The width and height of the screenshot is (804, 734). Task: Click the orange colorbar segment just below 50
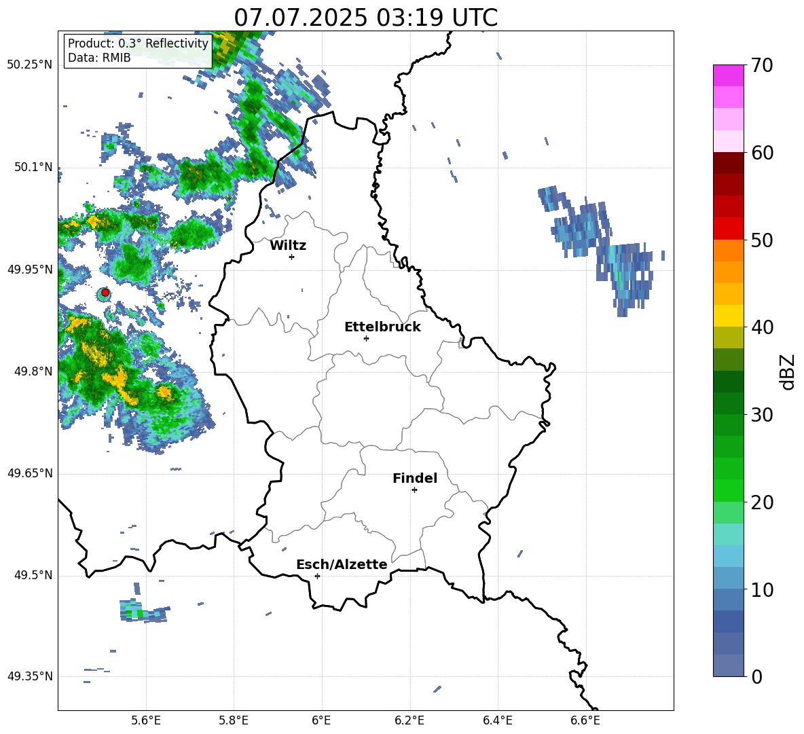[x=728, y=250]
